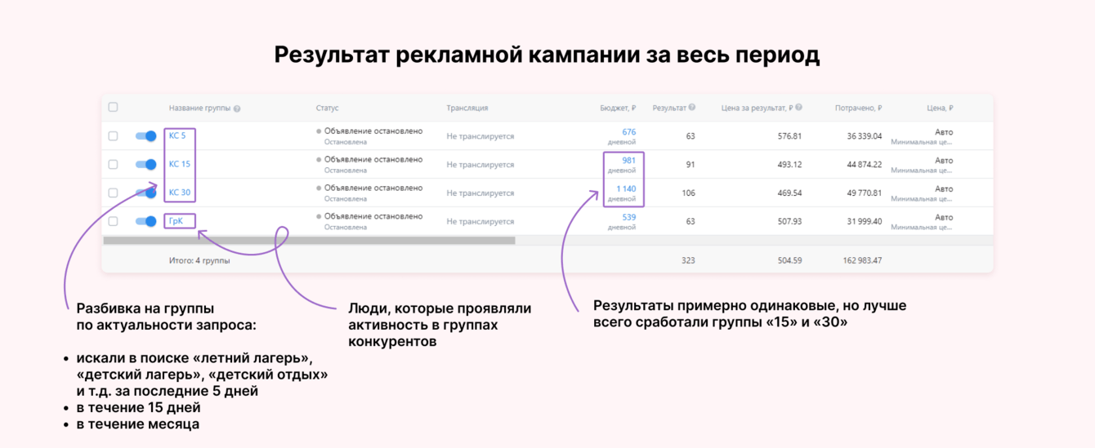This screenshot has height=448, width=1095.
Task: Click the Авто price in the ГрК row
Action: (x=944, y=217)
